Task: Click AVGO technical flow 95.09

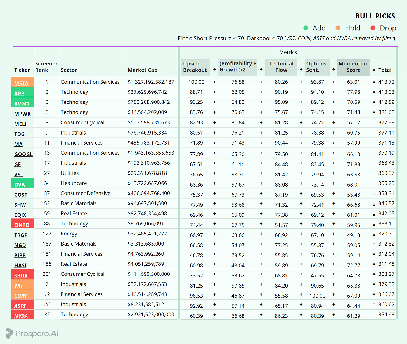Action: pos(281,102)
